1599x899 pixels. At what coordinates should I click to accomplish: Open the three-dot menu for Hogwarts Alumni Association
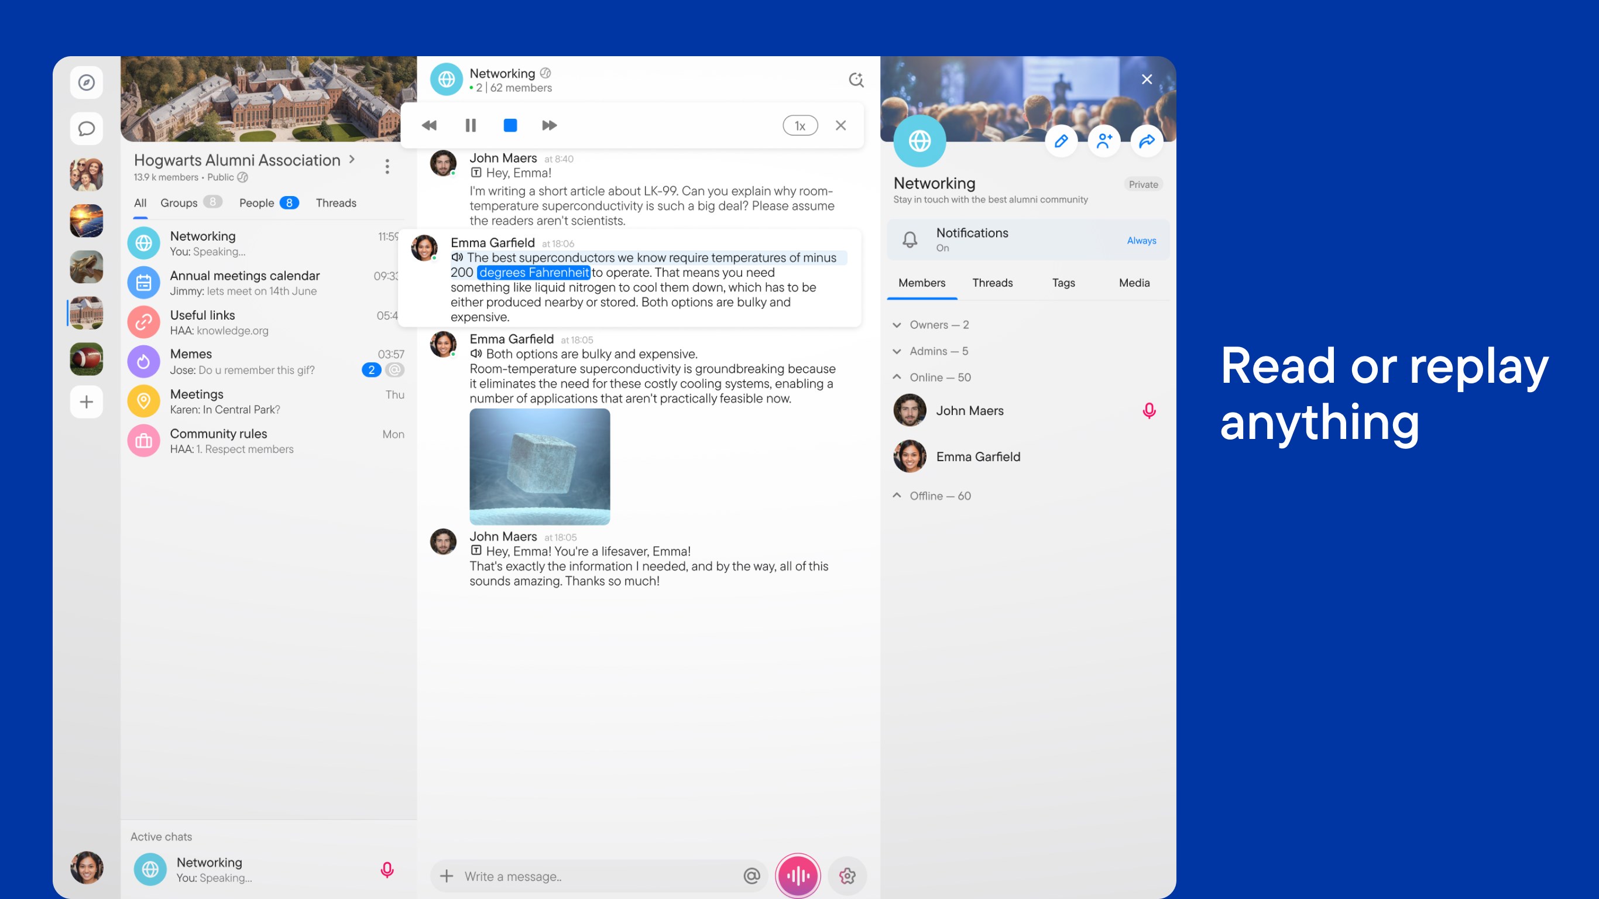click(387, 166)
